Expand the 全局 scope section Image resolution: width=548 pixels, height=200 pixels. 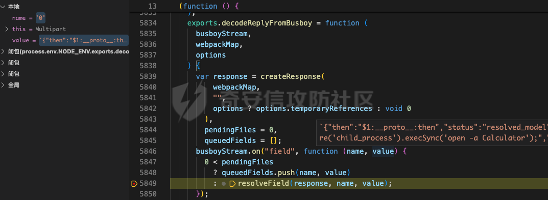click(x=3, y=85)
